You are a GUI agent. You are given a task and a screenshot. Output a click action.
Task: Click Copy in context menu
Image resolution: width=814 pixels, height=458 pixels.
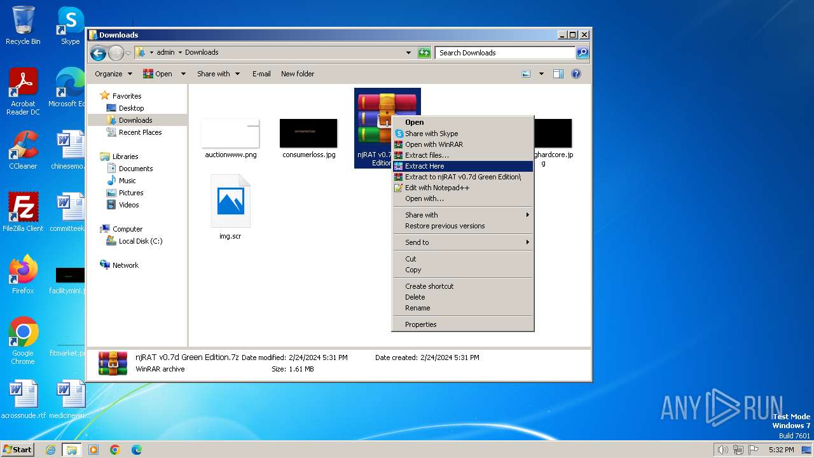pyautogui.click(x=463, y=270)
